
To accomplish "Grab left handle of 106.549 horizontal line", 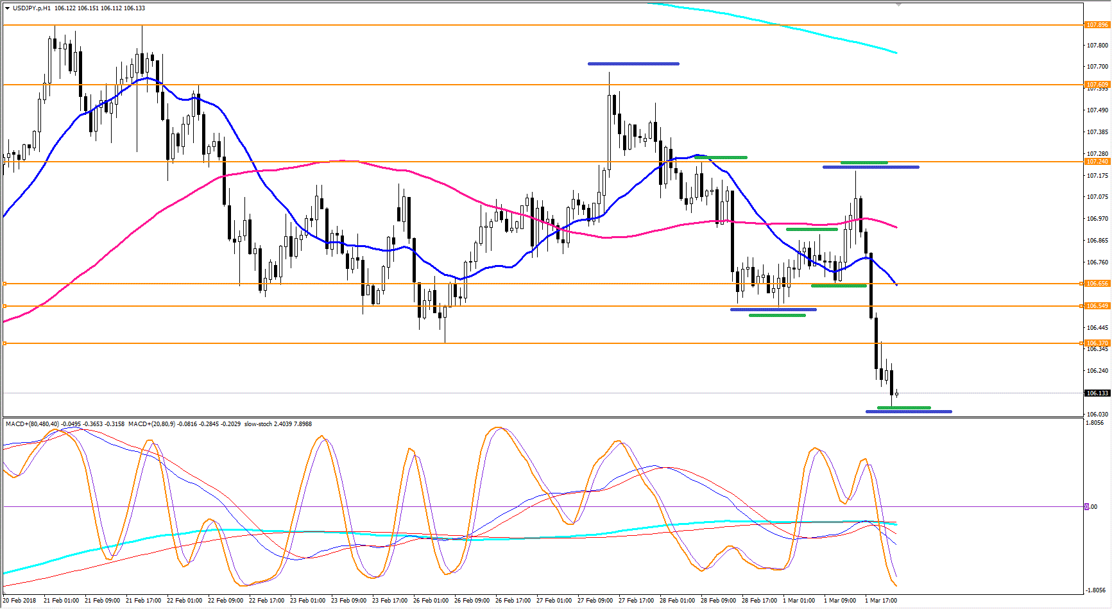I will 4,306.
